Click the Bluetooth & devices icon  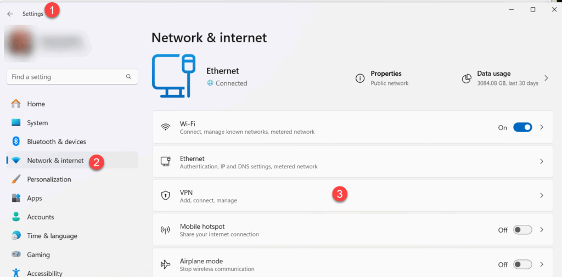pyautogui.click(x=16, y=142)
